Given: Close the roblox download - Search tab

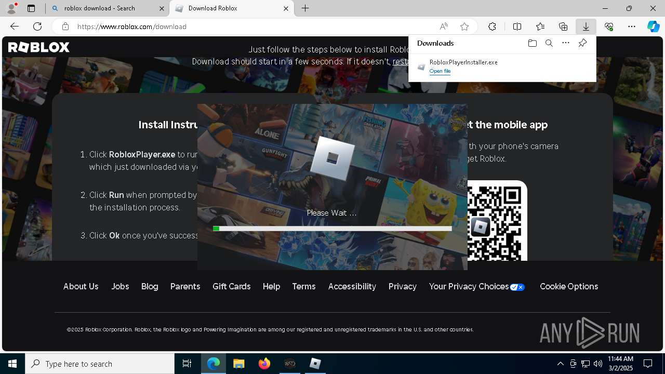Looking at the screenshot, I should point(162,8).
